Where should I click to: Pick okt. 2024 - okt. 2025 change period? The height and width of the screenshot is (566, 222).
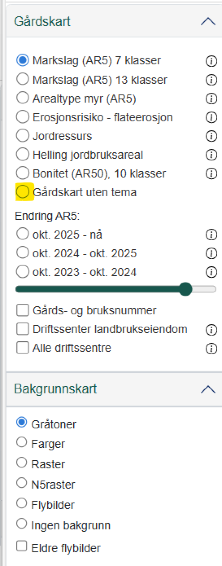(x=23, y=253)
